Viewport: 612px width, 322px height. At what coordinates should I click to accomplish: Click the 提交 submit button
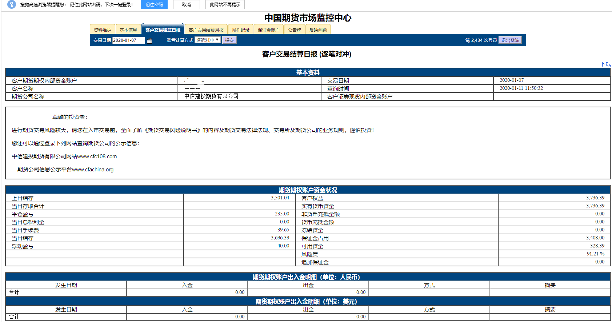229,40
